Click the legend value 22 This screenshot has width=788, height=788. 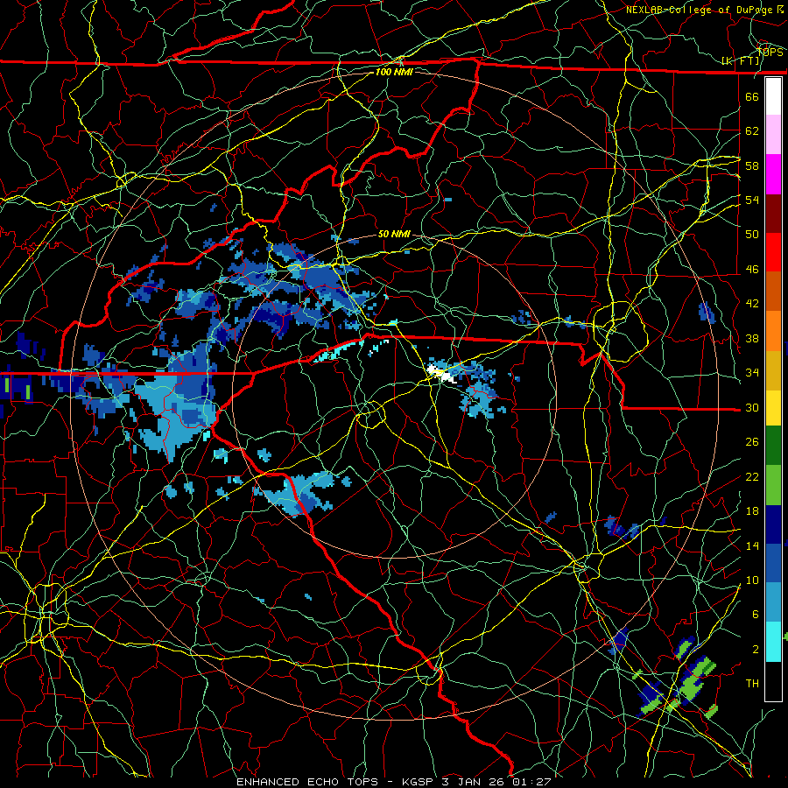point(752,476)
